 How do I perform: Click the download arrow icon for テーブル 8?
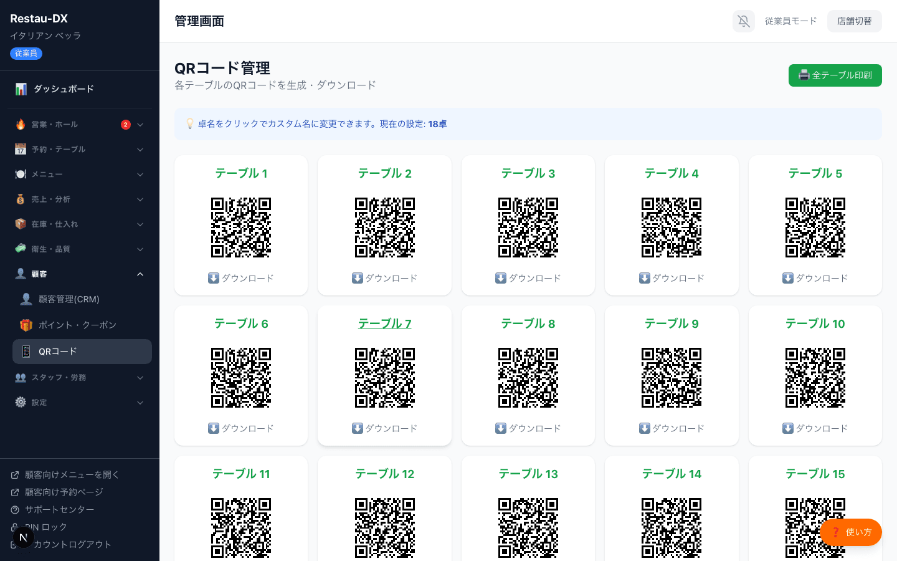coord(501,428)
